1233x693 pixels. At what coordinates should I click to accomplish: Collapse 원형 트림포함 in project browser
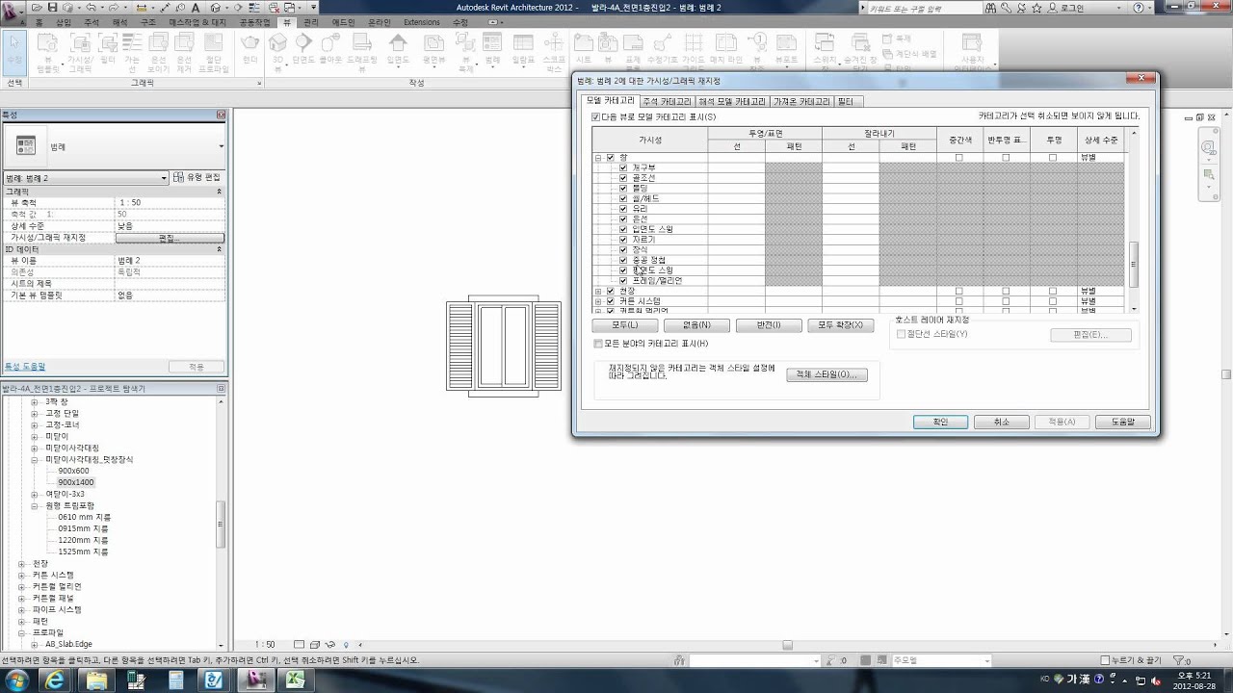coord(35,505)
